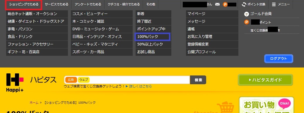Image resolution: width=304 pixels, height=113 pixels.
Task: Open the hamburger メニュー icon
Action: point(274,4)
